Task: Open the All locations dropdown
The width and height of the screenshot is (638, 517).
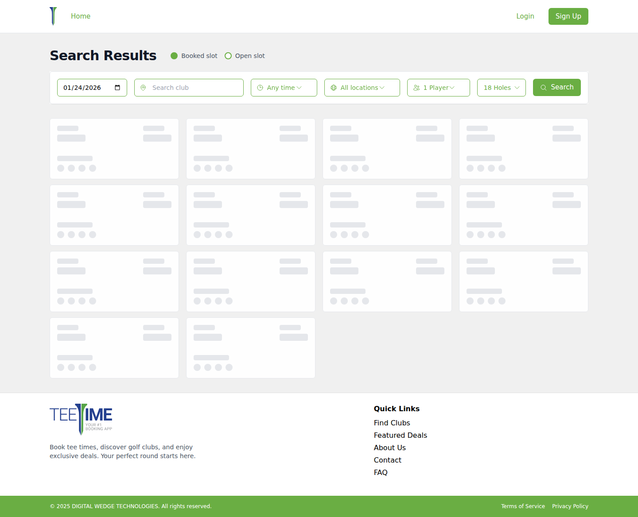Action: [362, 88]
